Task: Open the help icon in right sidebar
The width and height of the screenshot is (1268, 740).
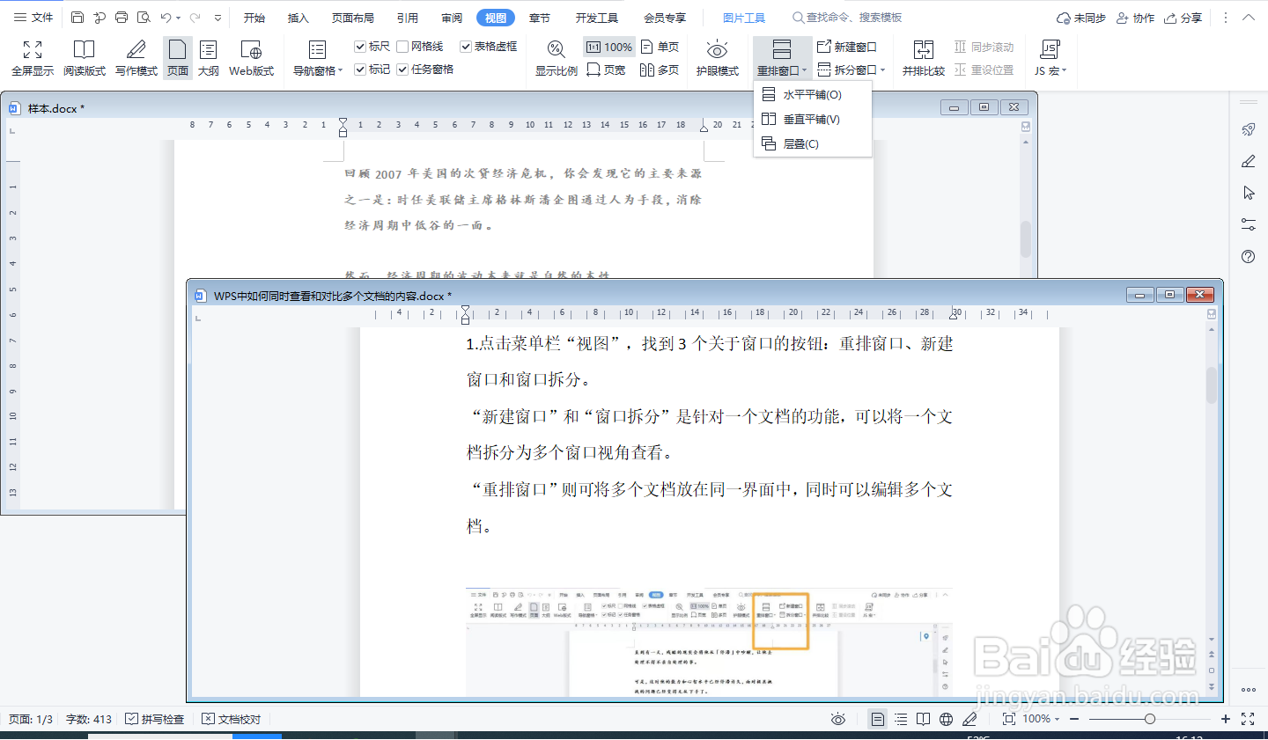Action: (1248, 256)
